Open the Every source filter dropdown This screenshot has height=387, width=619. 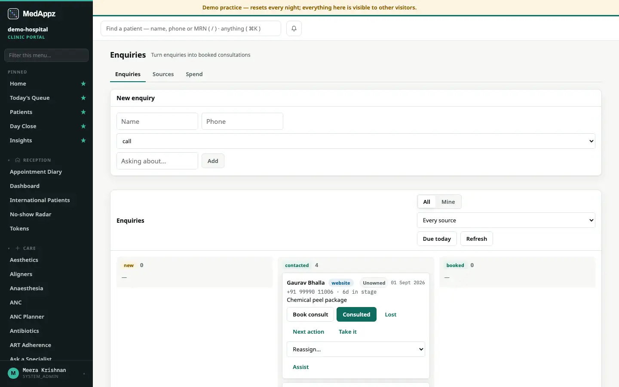pyautogui.click(x=506, y=220)
